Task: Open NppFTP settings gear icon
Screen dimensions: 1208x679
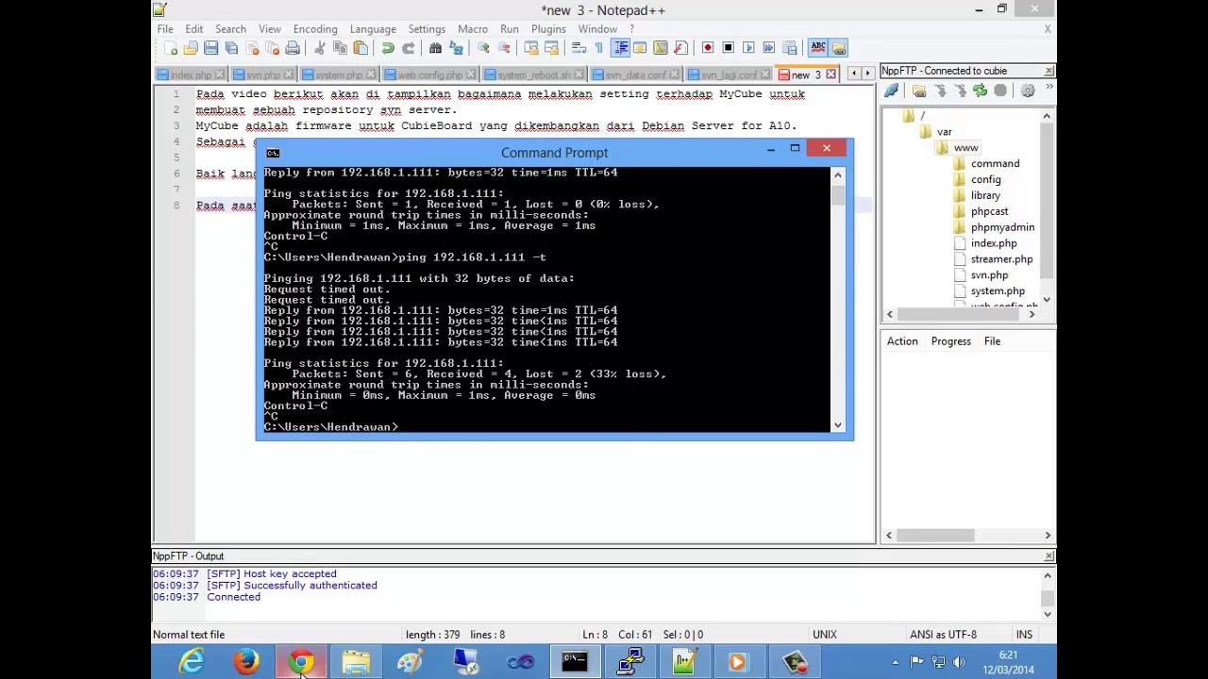Action: [x=1028, y=91]
